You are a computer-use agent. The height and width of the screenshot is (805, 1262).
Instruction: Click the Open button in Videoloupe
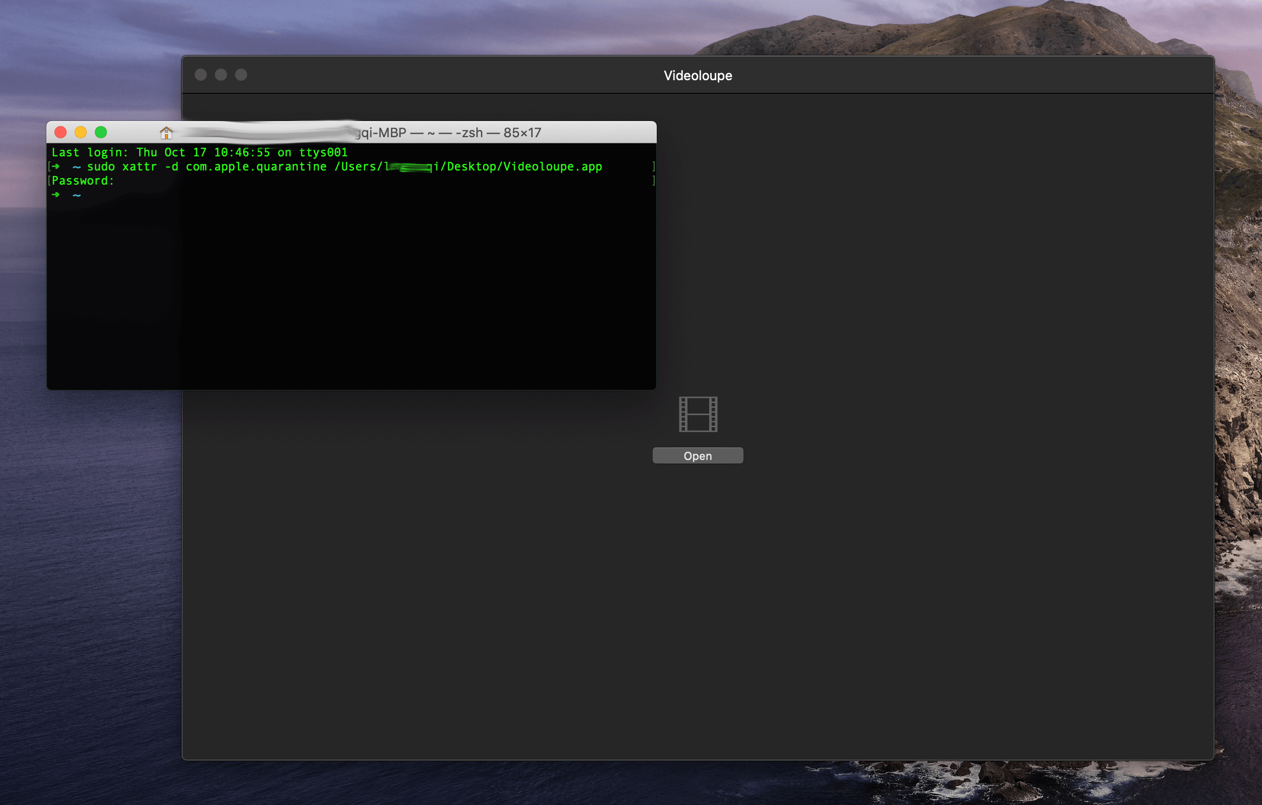[698, 455]
